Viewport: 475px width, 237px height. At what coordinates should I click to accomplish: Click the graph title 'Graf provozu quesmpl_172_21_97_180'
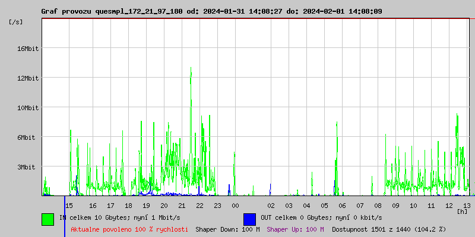click(112, 11)
